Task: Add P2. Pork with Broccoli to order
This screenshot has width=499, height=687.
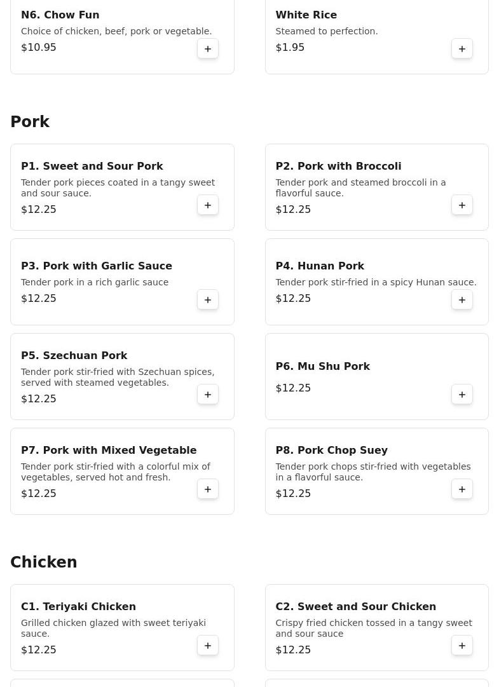Action: [462, 205]
